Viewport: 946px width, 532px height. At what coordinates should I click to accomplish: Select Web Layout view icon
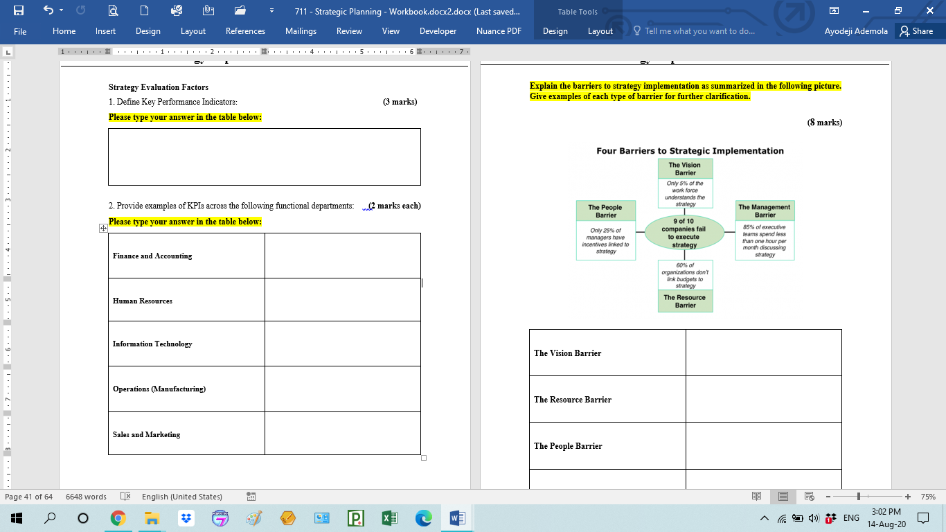pos(810,496)
